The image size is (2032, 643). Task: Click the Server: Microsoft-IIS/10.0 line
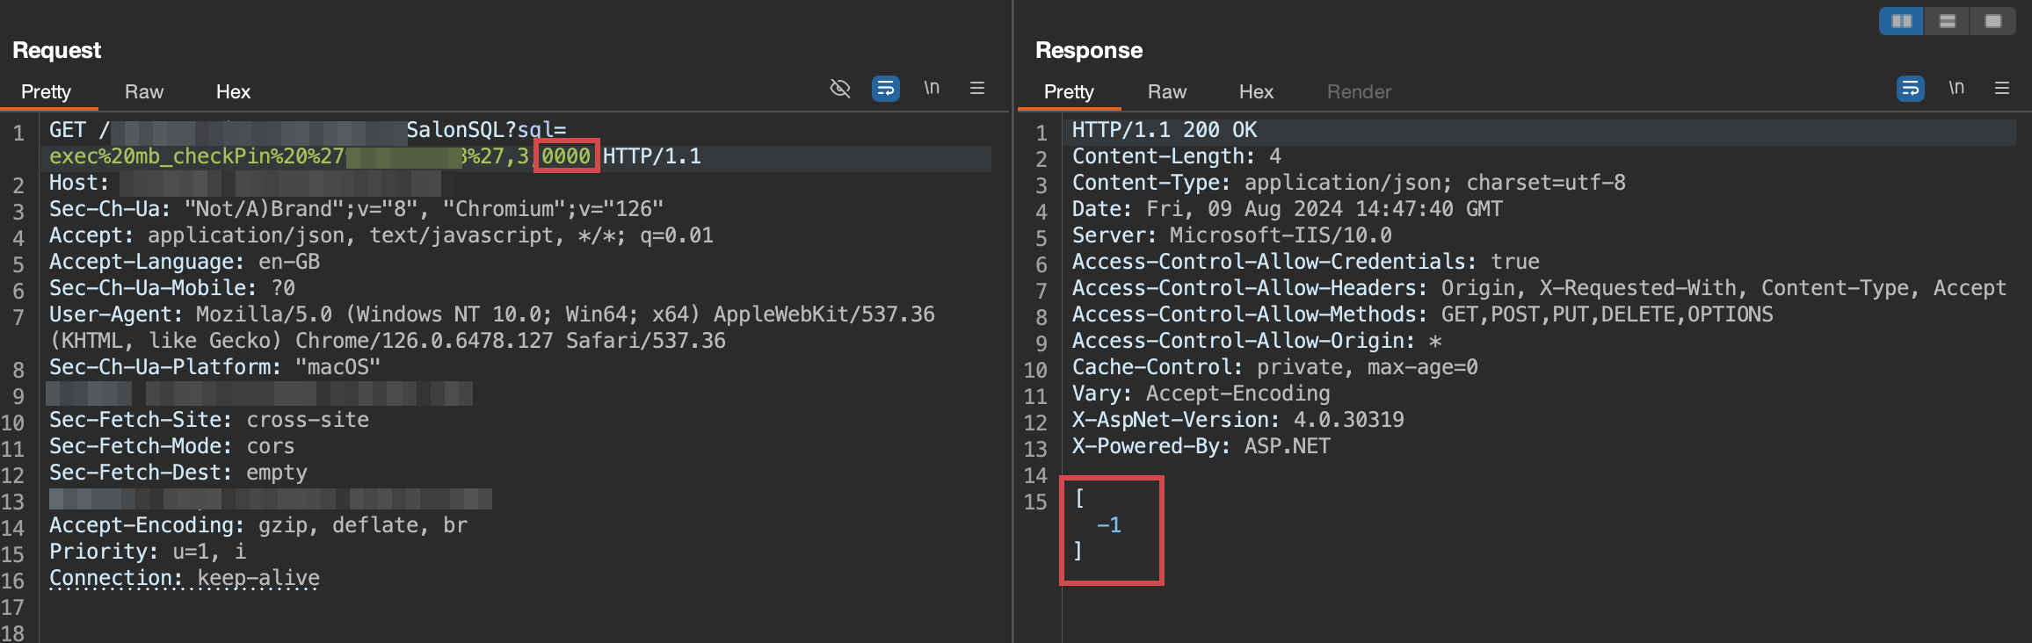(1232, 235)
